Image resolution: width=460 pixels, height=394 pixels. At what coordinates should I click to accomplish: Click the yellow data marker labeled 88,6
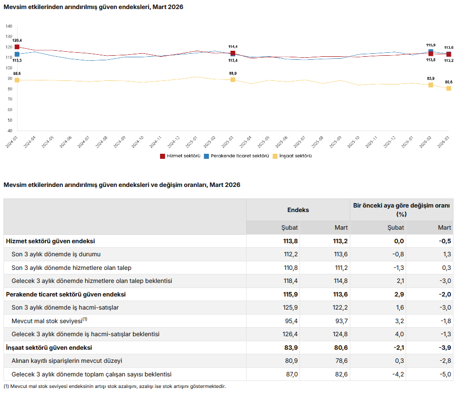[x=17, y=80]
